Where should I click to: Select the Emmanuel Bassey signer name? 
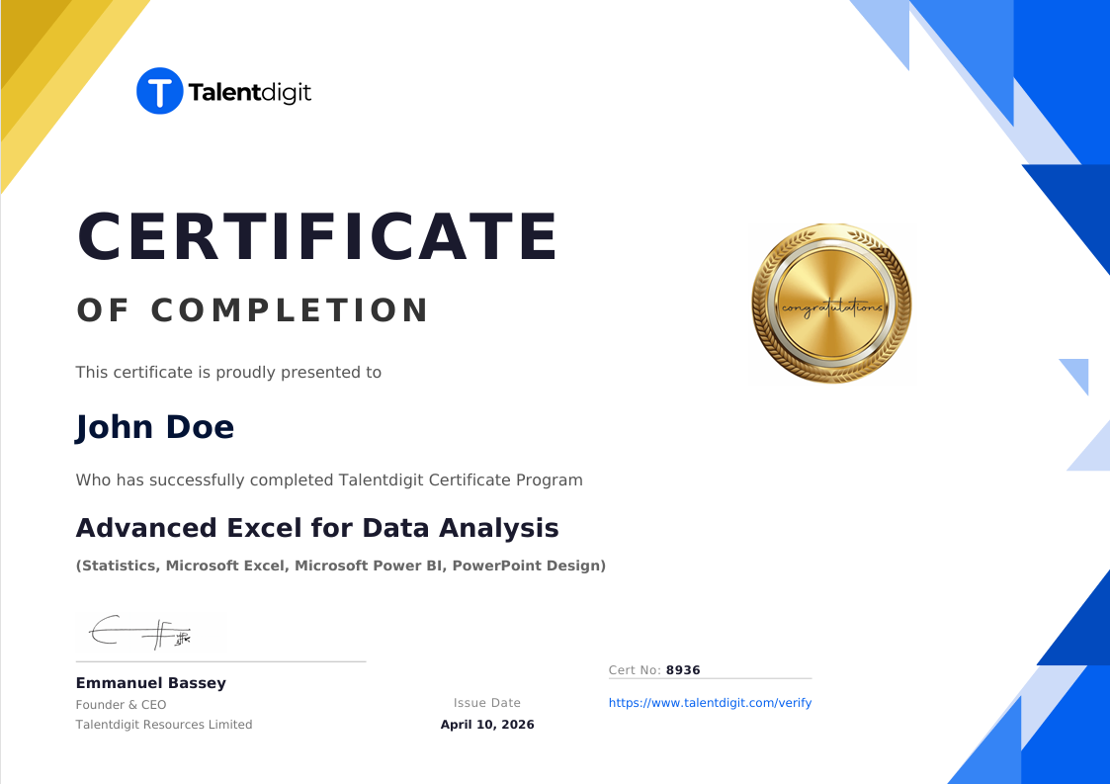(151, 683)
